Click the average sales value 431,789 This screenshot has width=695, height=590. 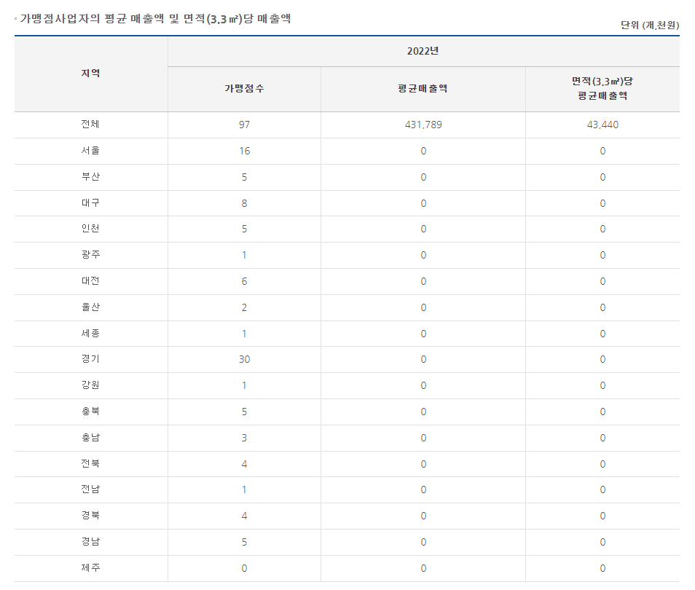[423, 125]
